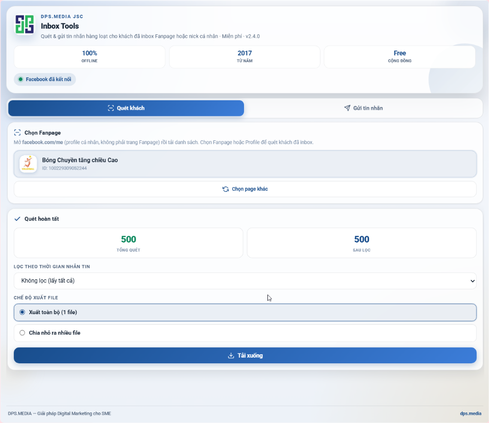
Task: Click the Free CỘNG ĐỒNG stat card
Action: pyautogui.click(x=400, y=57)
